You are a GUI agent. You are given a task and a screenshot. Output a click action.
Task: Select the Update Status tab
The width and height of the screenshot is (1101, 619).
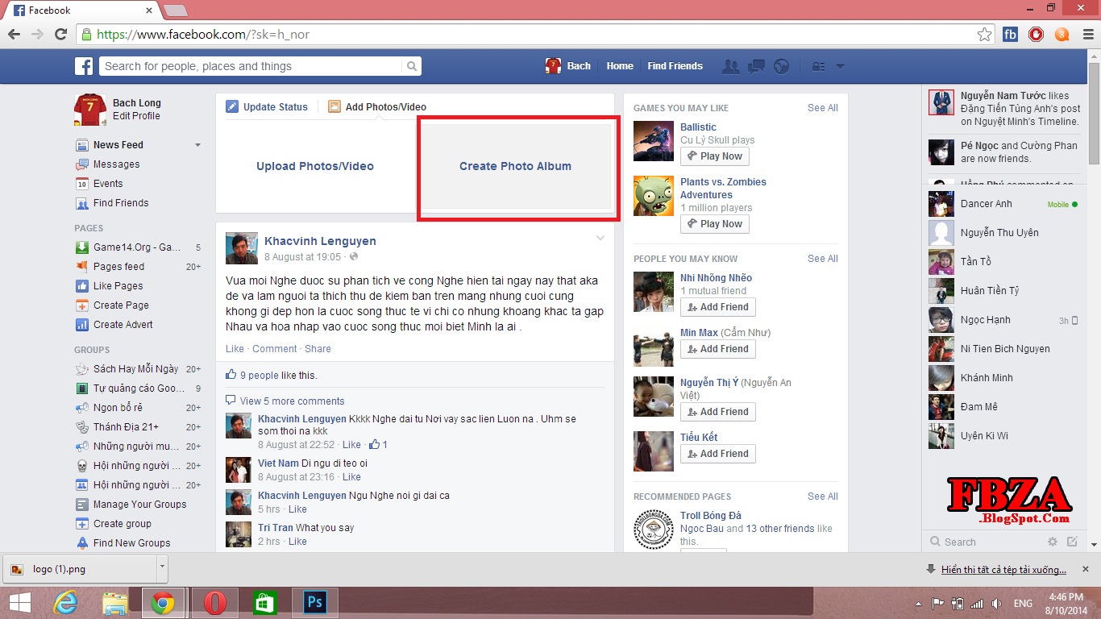point(267,106)
